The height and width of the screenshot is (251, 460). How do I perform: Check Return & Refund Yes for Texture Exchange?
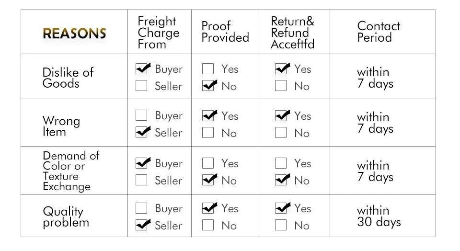pyautogui.click(x=281, y=163)
